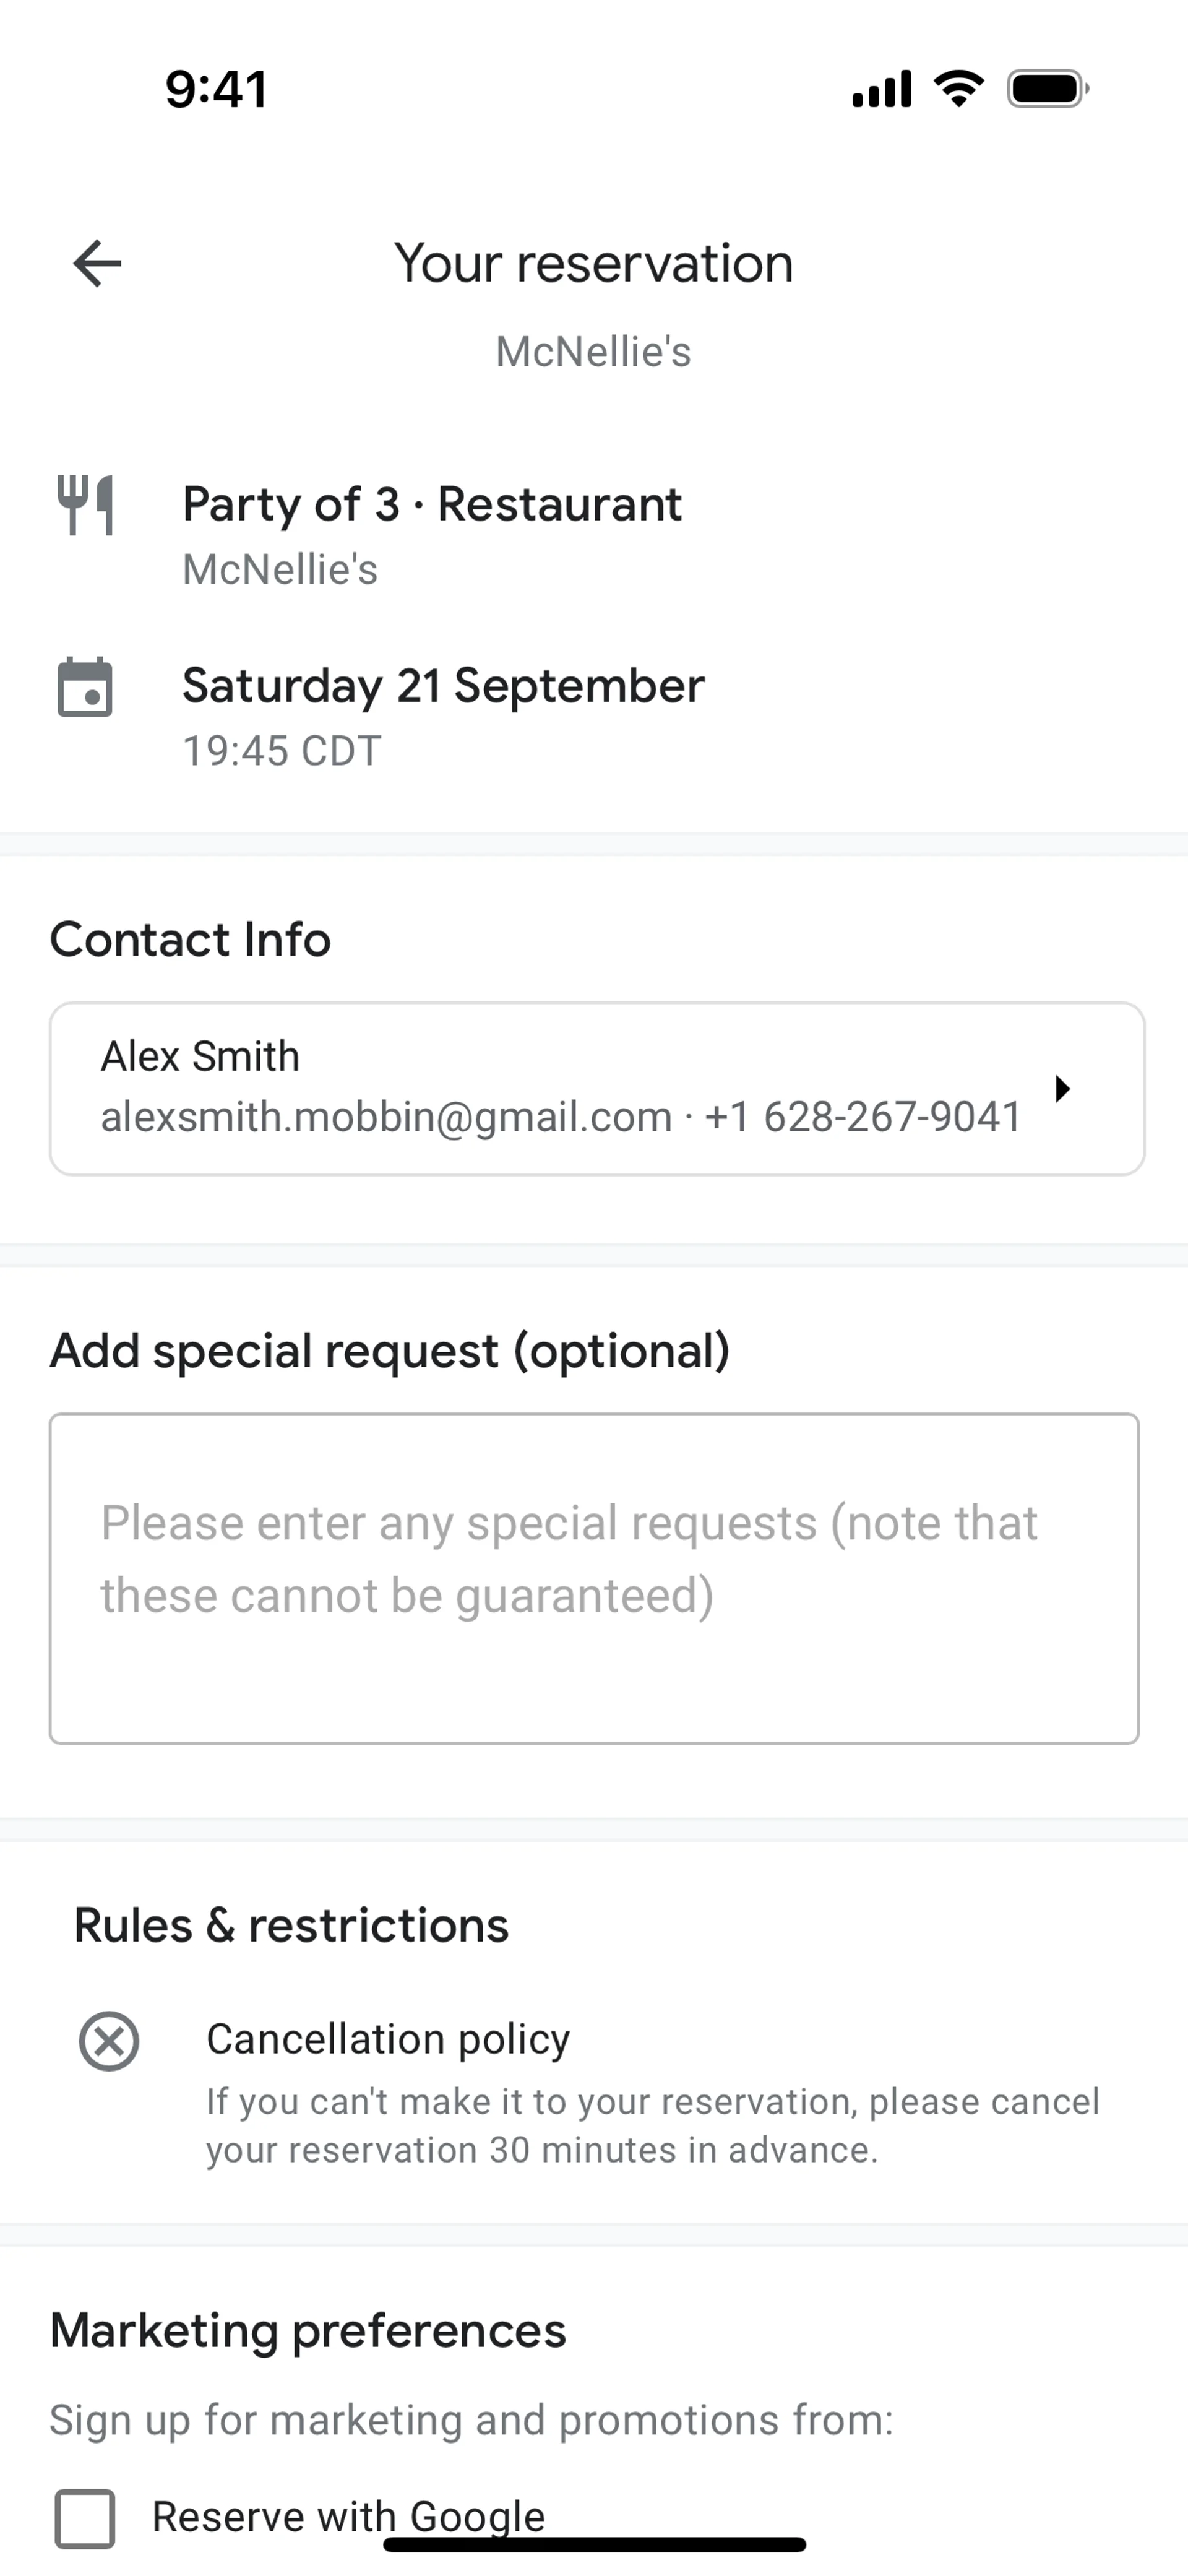Tap the Wi-Fi status icon
The width and height of the screenshot is (1188, 2576).
coord(958,89)
